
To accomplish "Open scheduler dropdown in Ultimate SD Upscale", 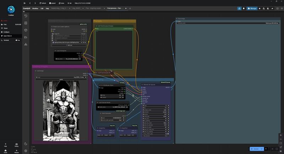I will click(156, 112).
